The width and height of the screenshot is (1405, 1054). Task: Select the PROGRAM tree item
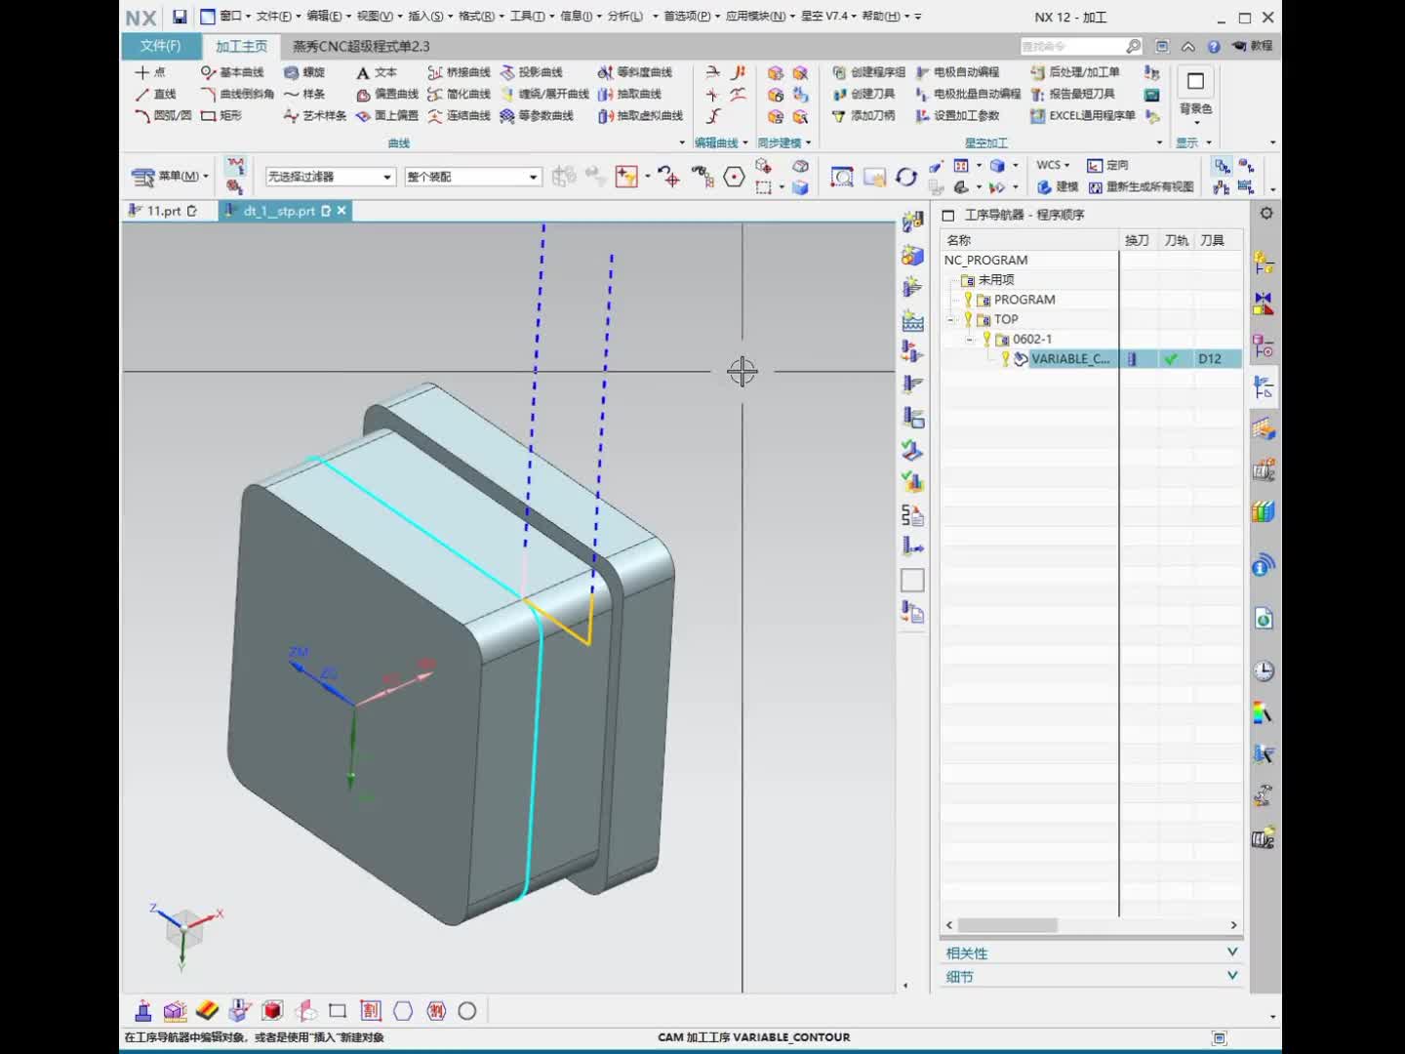tap(1024, 300)
